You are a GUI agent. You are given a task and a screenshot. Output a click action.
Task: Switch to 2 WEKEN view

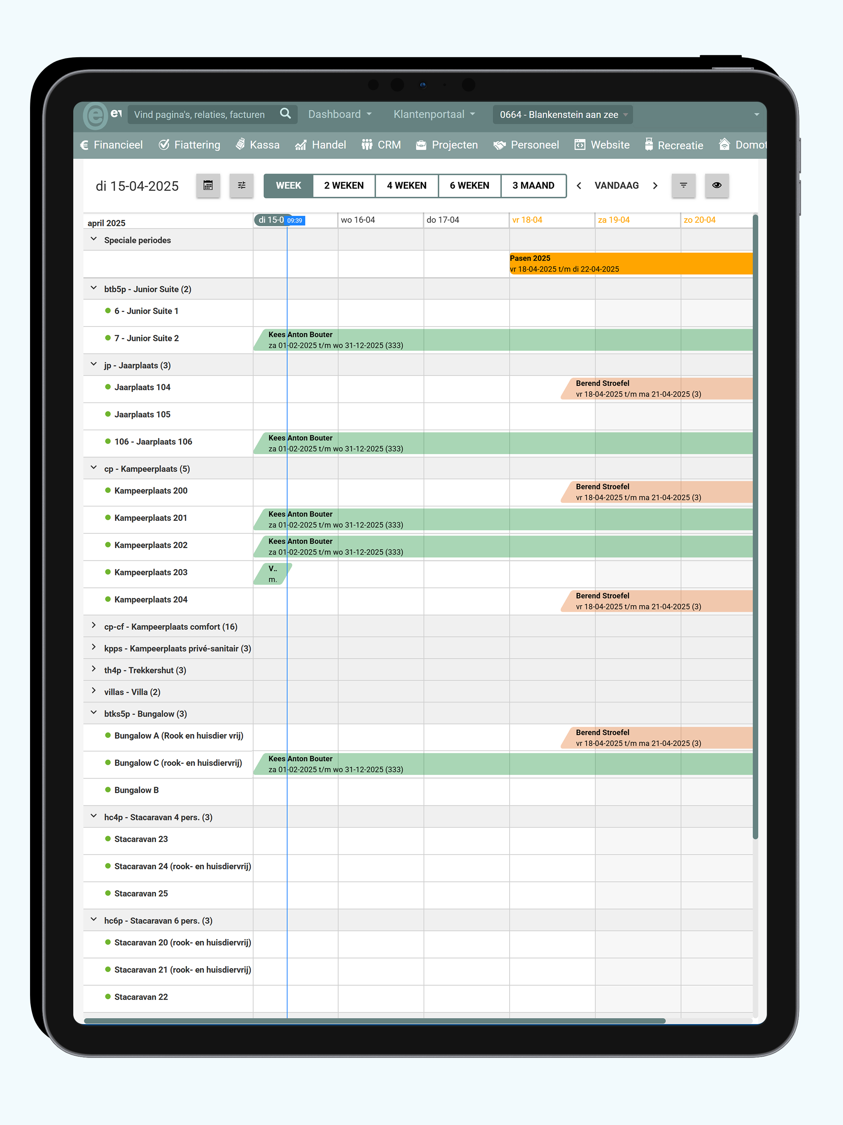[344, 186]
